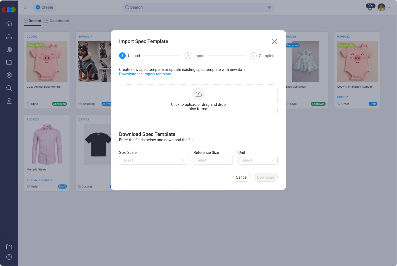The image size is (397, 266).
Task: Open the Home icon in the sidebar
Action: [x=9, y=23]
